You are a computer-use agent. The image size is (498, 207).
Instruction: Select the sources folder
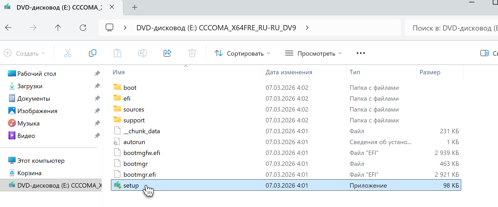134,109
